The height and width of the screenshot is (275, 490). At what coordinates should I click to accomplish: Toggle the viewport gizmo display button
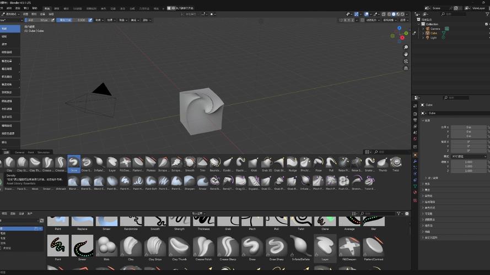tap(356, 14)
